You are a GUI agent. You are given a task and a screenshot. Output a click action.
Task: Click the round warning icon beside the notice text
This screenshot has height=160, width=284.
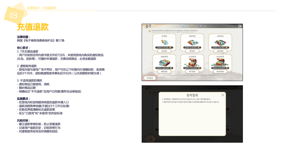pos(150,31)
